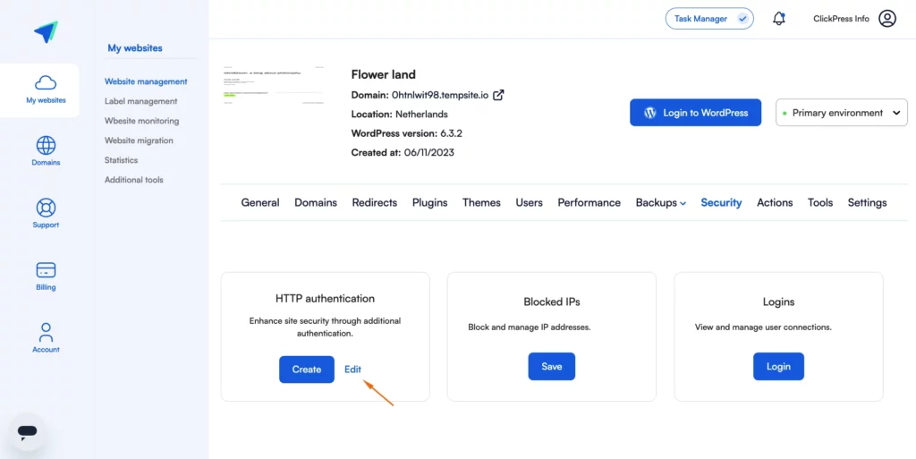
Task: Open Support lifebuoy icon
Action: (x=46, y=208)
